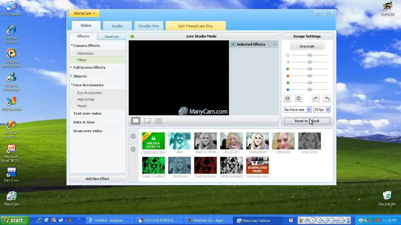Select the Effects sub-tab
401x225 pixels.
coord(83,36)
